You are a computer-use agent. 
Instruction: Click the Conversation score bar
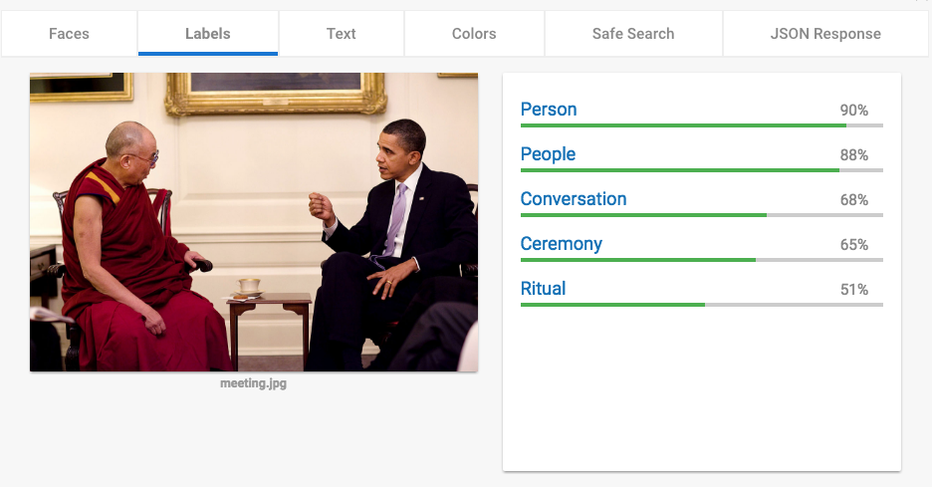point(702,215)
